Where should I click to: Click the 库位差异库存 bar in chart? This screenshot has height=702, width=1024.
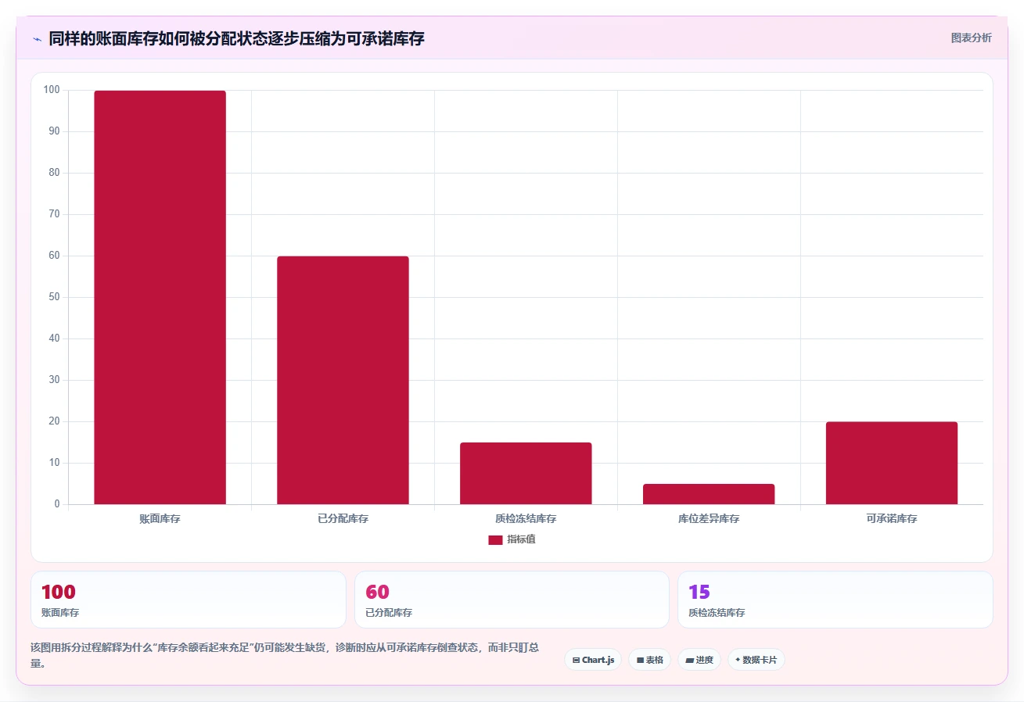click(x=709, y=494)
